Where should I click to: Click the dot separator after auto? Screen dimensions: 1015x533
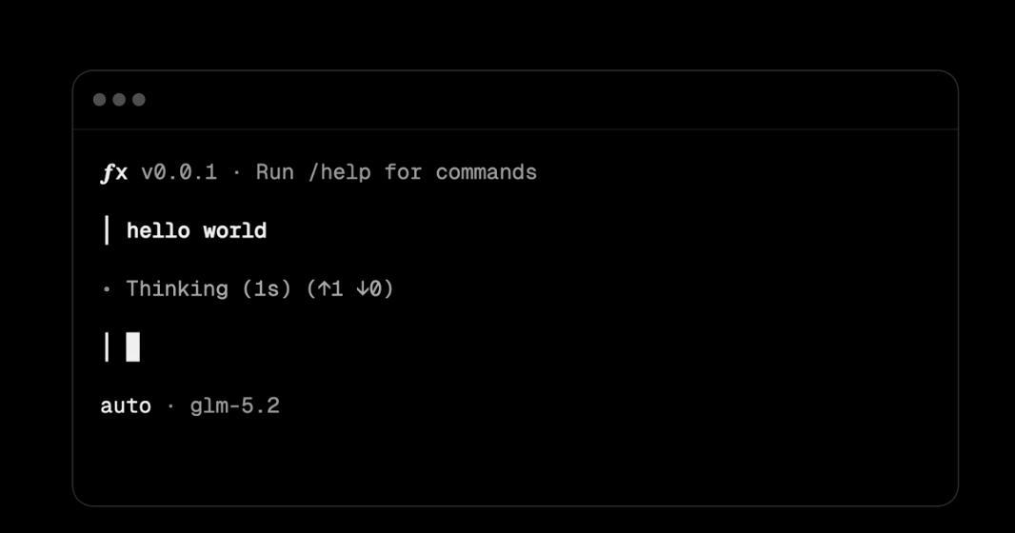(x=170, y=406)
